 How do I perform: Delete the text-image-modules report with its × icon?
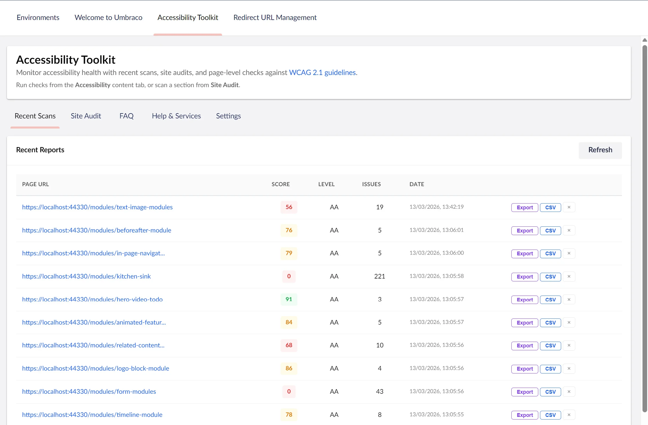[x=569, y=207]
